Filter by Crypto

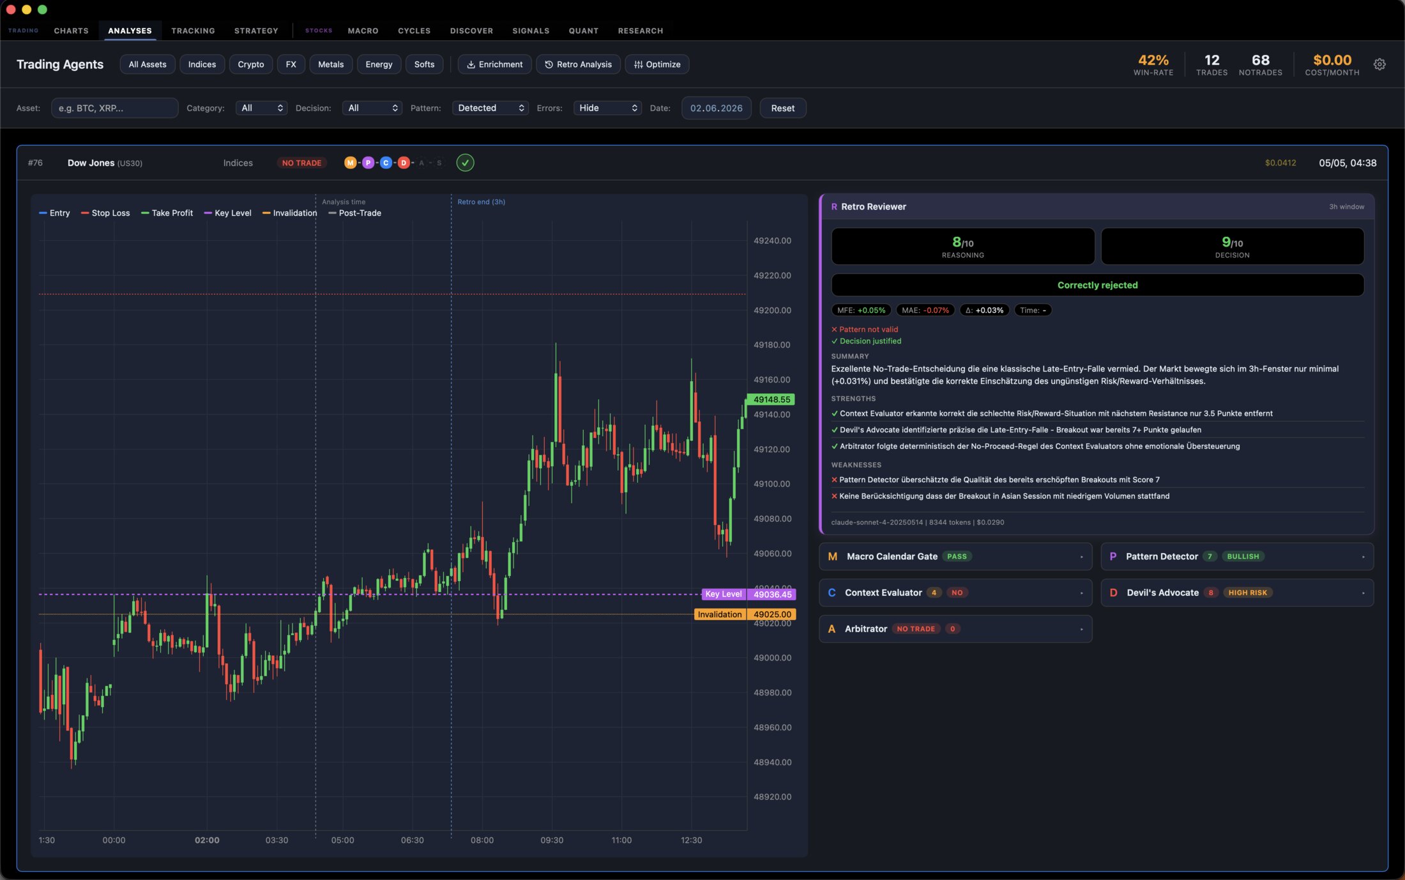click(250, 64)
